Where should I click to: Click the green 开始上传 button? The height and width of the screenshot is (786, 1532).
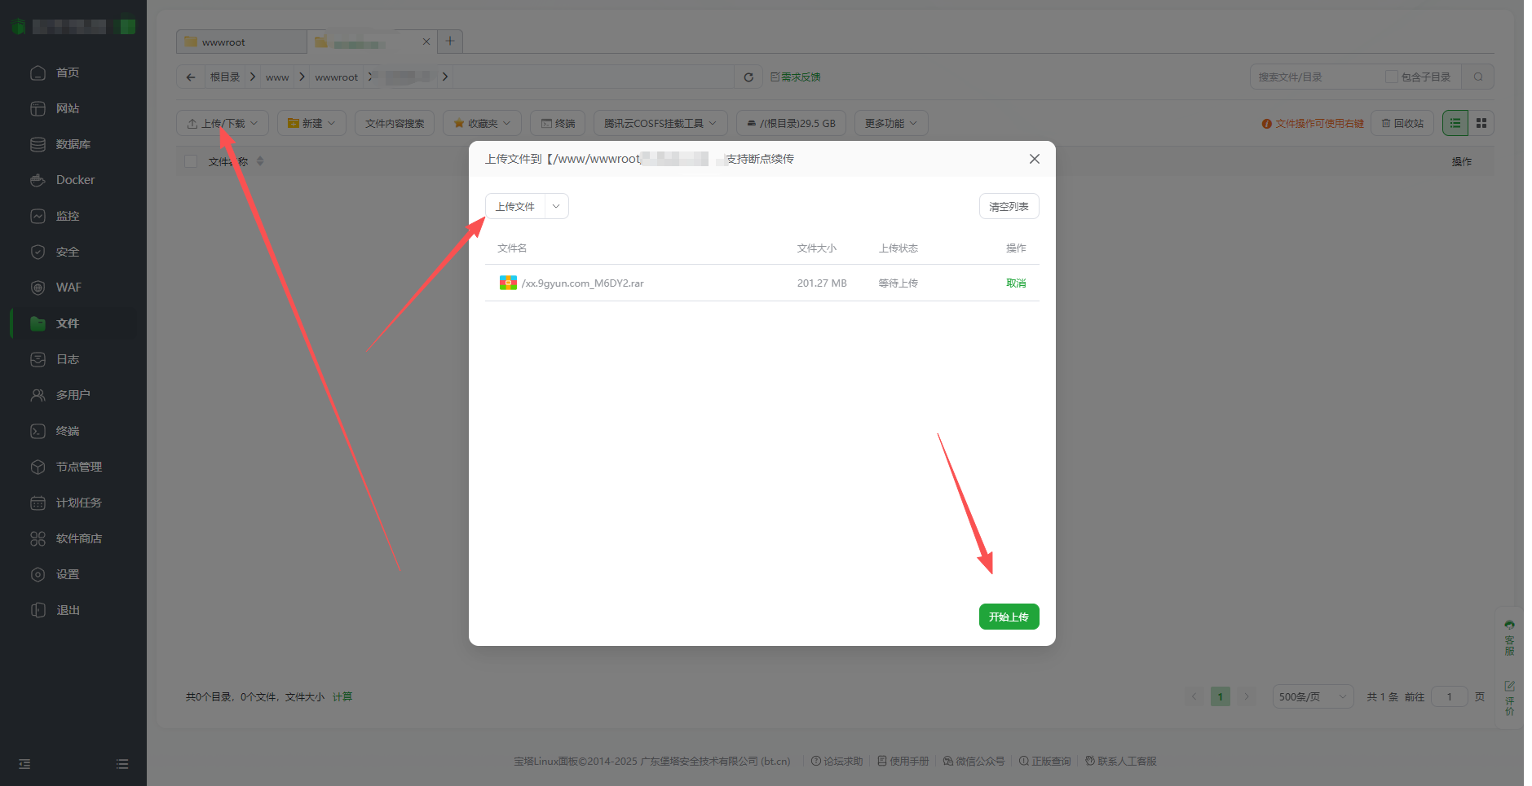[1009, 617]
